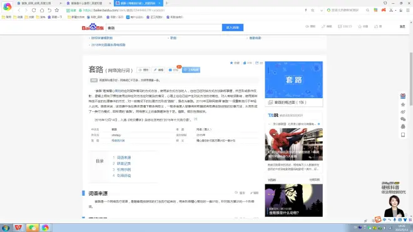
Task: Open the browser hamburger menu
Action: [x=408, y=10]
